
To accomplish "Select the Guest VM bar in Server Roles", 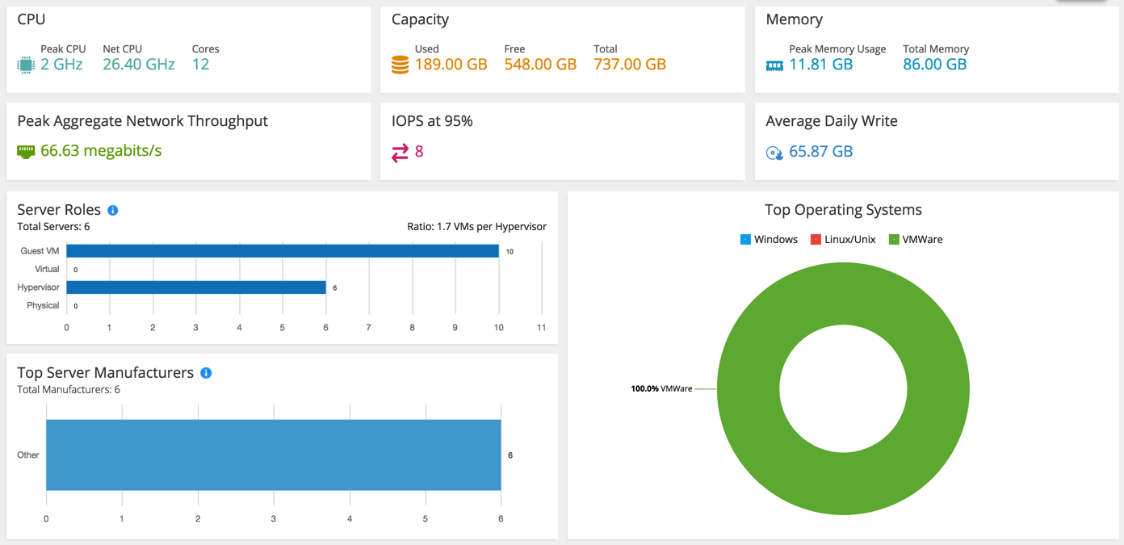I will point(283,250).
